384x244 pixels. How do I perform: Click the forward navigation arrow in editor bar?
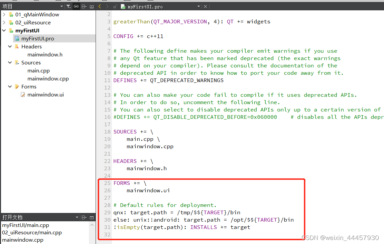click(107, 6)
